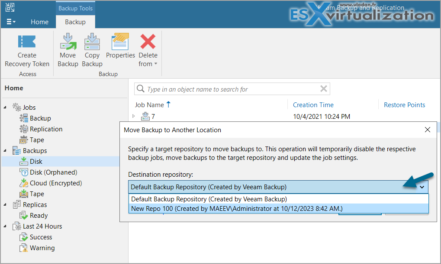
Task: Collapse the Jobs tree node
Action: click(x=5, y=107)
